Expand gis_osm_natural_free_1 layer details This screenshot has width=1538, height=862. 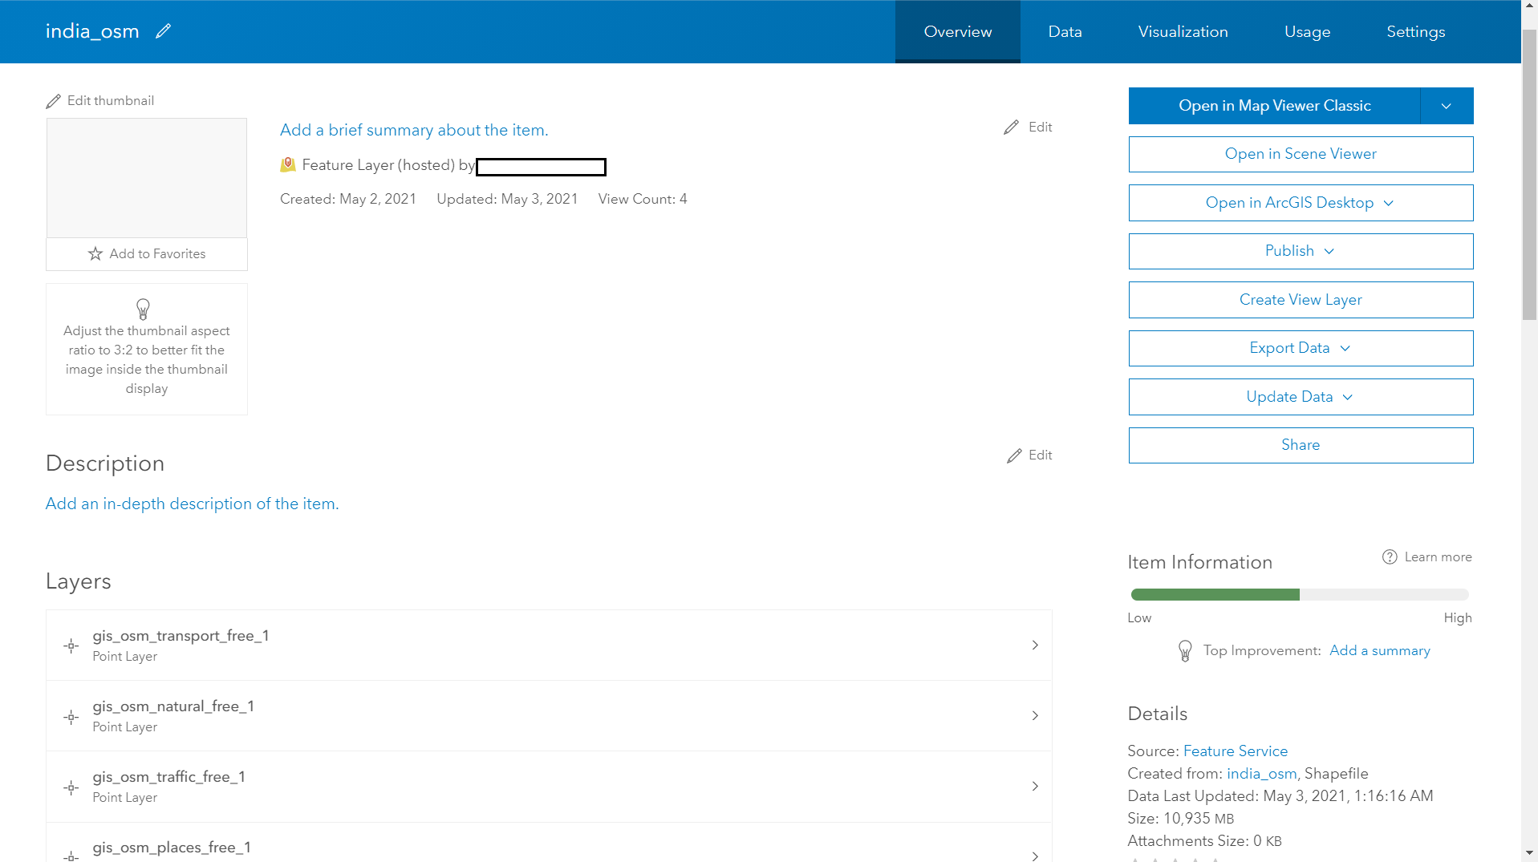(x=1034, y=715)
